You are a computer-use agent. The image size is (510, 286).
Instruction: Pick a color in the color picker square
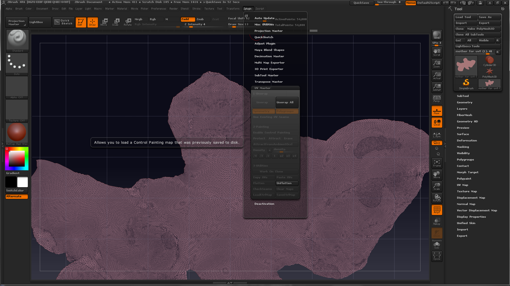point(17,159)
